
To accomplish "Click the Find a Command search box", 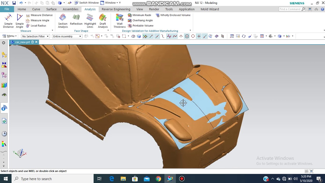I will 292,9.
